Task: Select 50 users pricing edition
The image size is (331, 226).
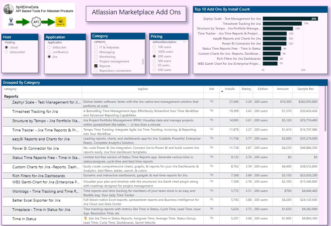Action: click(x=154, y=65)
